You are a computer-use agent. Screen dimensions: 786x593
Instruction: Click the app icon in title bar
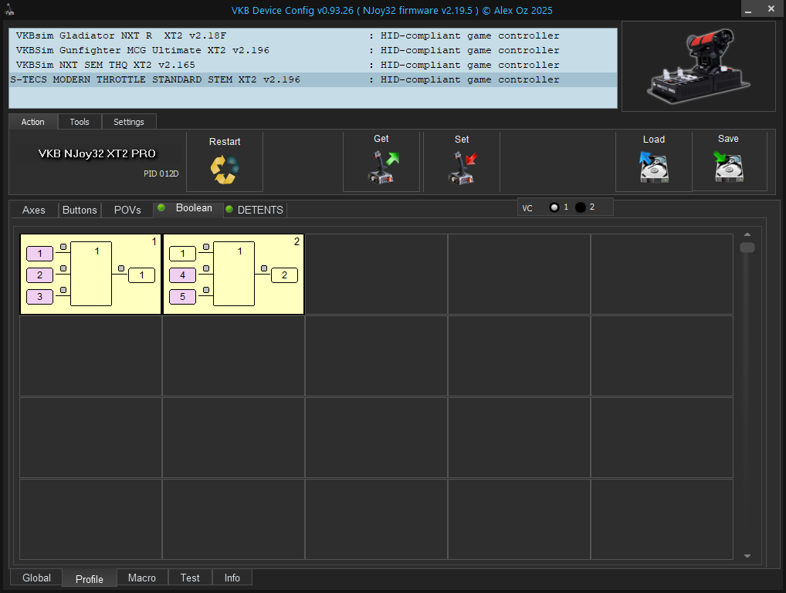pyautogui.click(x=9, y=9)
